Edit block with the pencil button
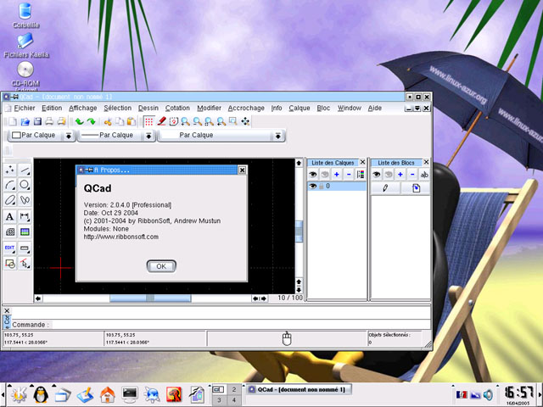 tap(385, 188)
